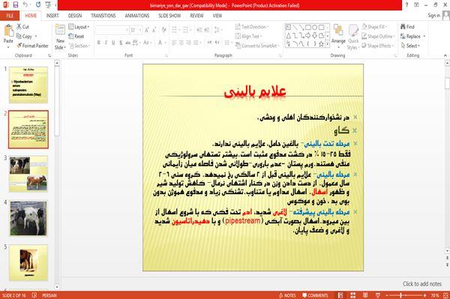This screenshot has width=450, height=299.
Task: Switch to the REVIEW tab
Action: (x=196, y=16)
